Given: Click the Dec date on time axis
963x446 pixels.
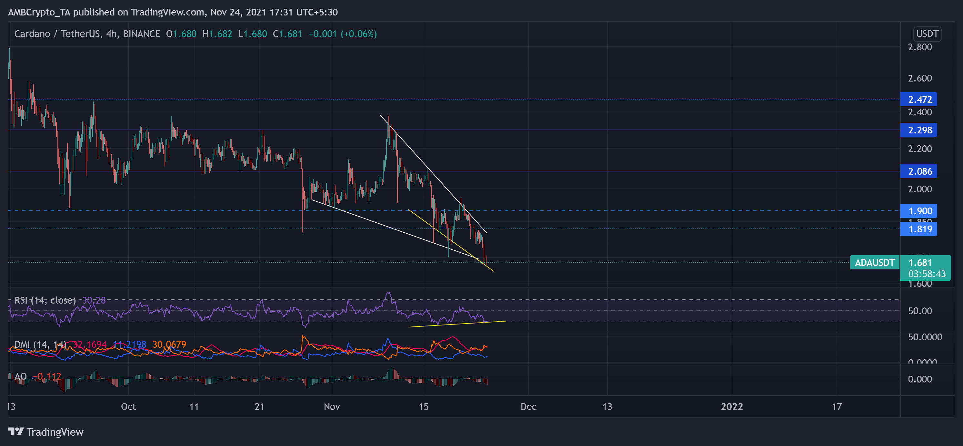Looking at the screenshot, I should click(x=528, y=406).
